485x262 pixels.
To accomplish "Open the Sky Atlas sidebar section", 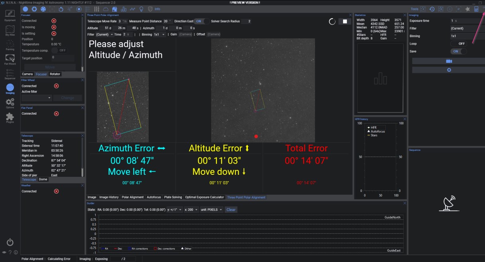I will (10, 31).
